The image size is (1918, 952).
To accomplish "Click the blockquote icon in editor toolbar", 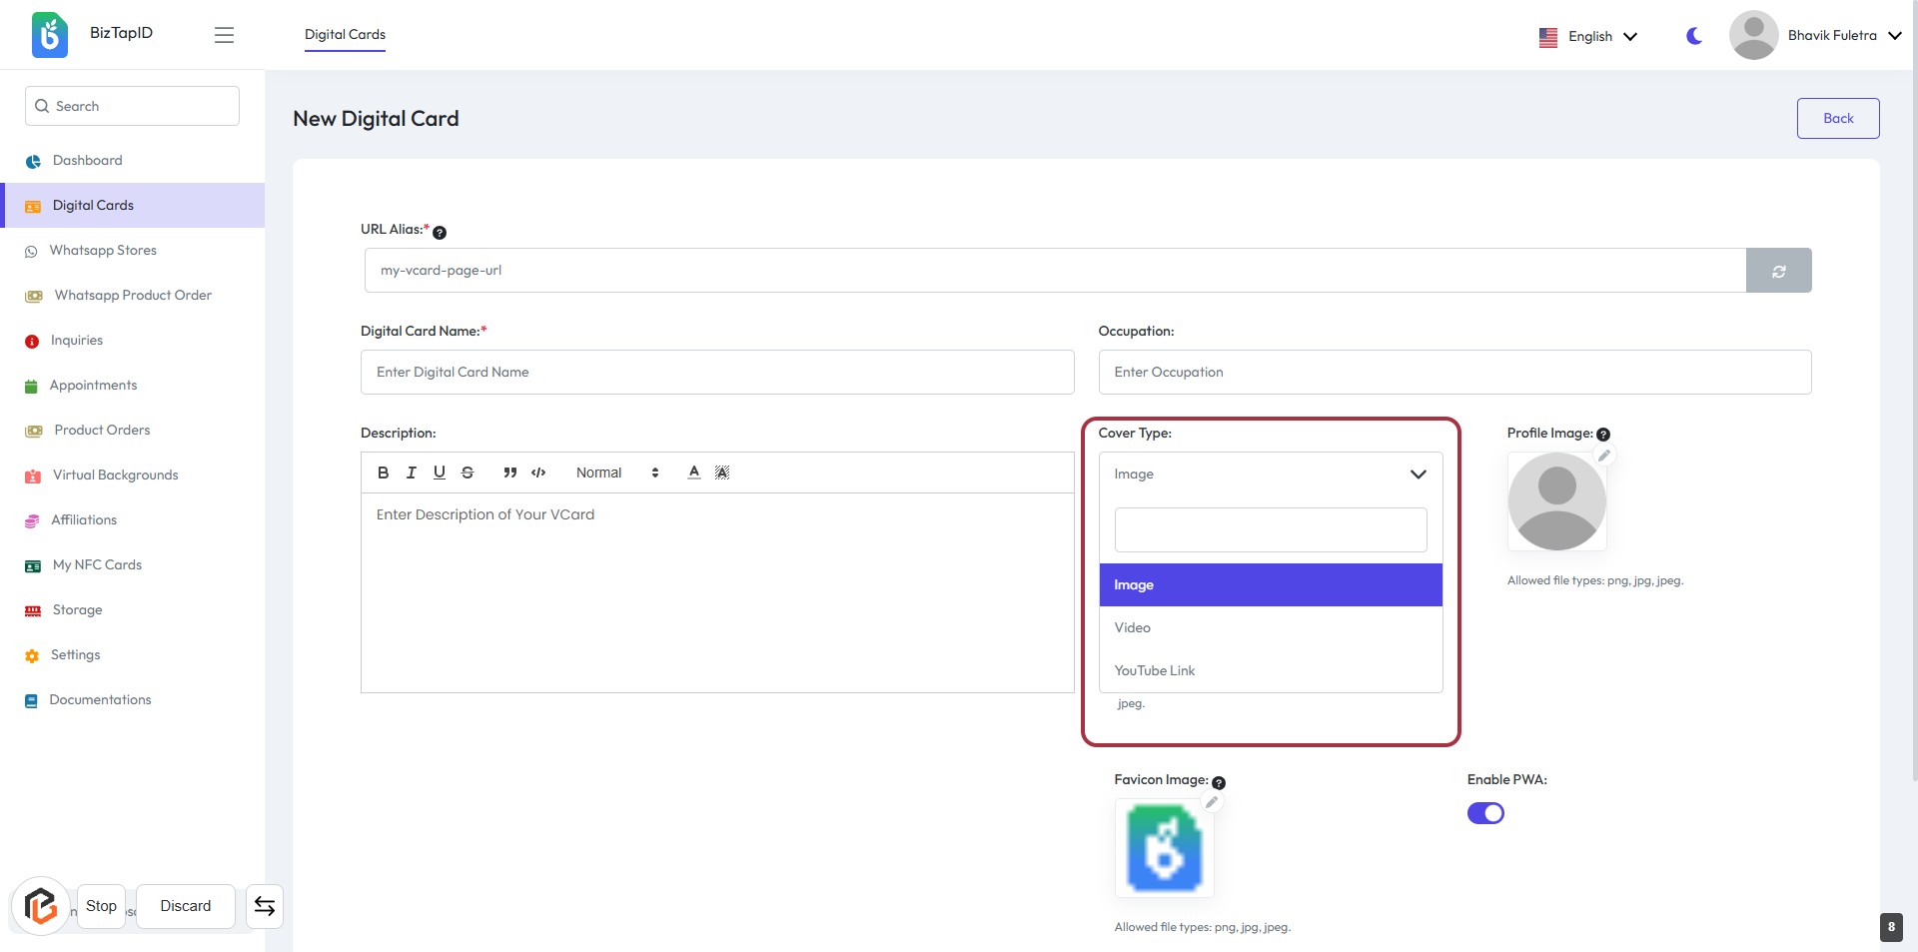I will 509,473.
